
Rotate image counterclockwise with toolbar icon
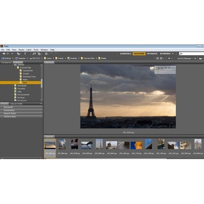(51, 53)
